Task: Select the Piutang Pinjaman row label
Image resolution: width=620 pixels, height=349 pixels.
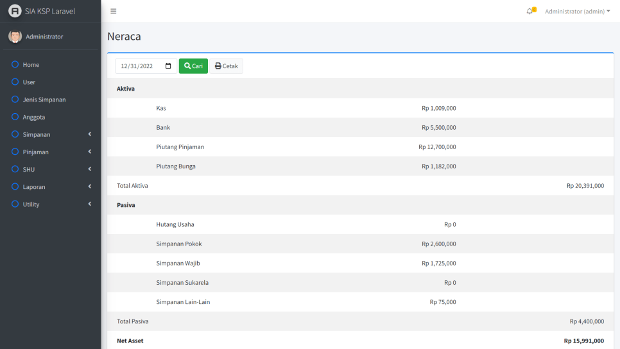Action: [x=180, y=147]
